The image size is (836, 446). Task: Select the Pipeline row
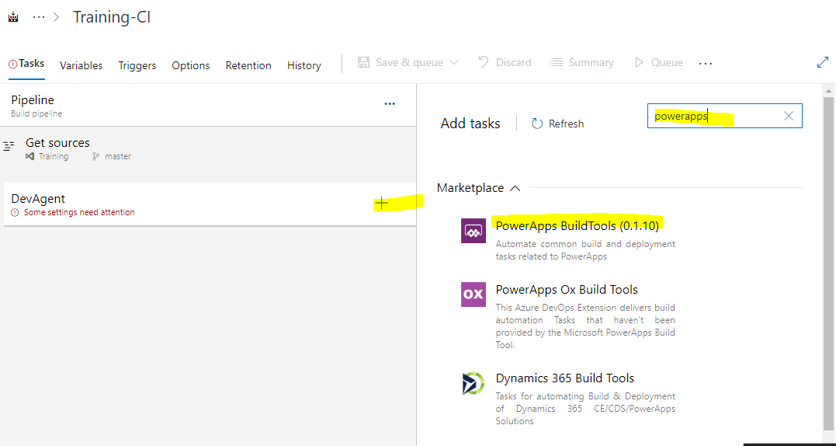209,105
